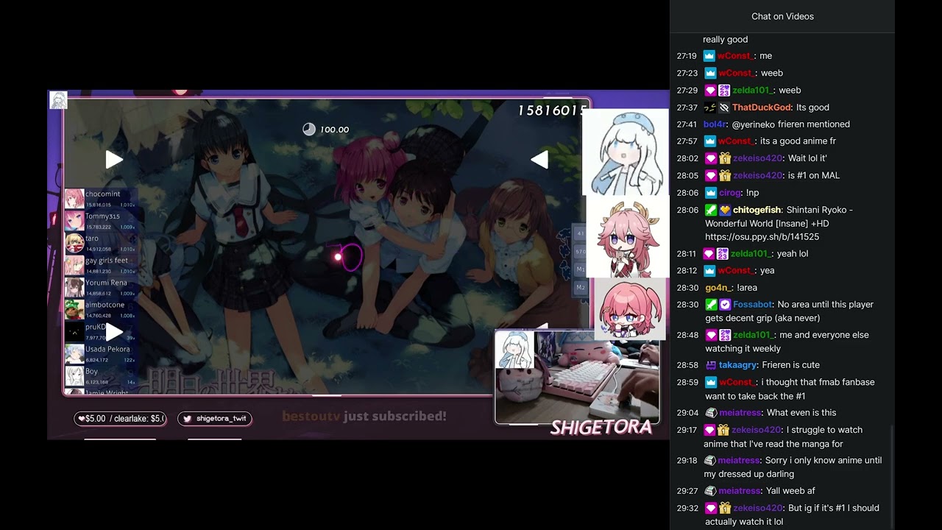The image size is (942, 530).
Task: Click the aimbotcone leaderboard entry
Action: [100, 309]
